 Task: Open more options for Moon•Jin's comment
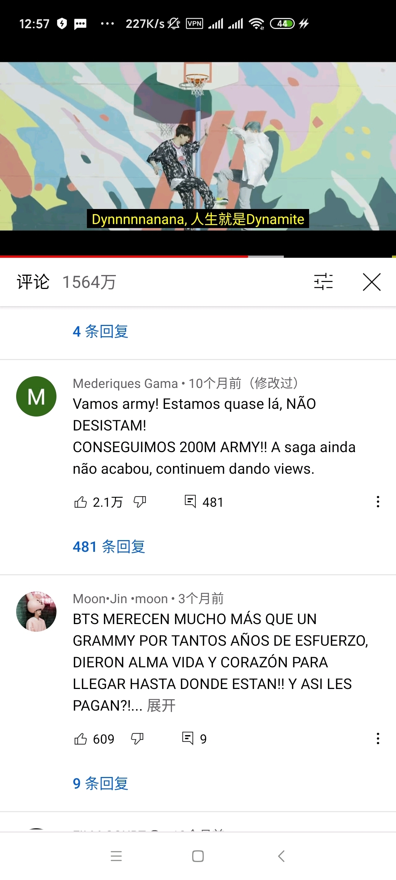[x=378, y=738]
